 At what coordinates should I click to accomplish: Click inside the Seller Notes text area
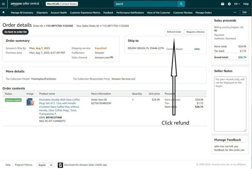pos(230,104)
